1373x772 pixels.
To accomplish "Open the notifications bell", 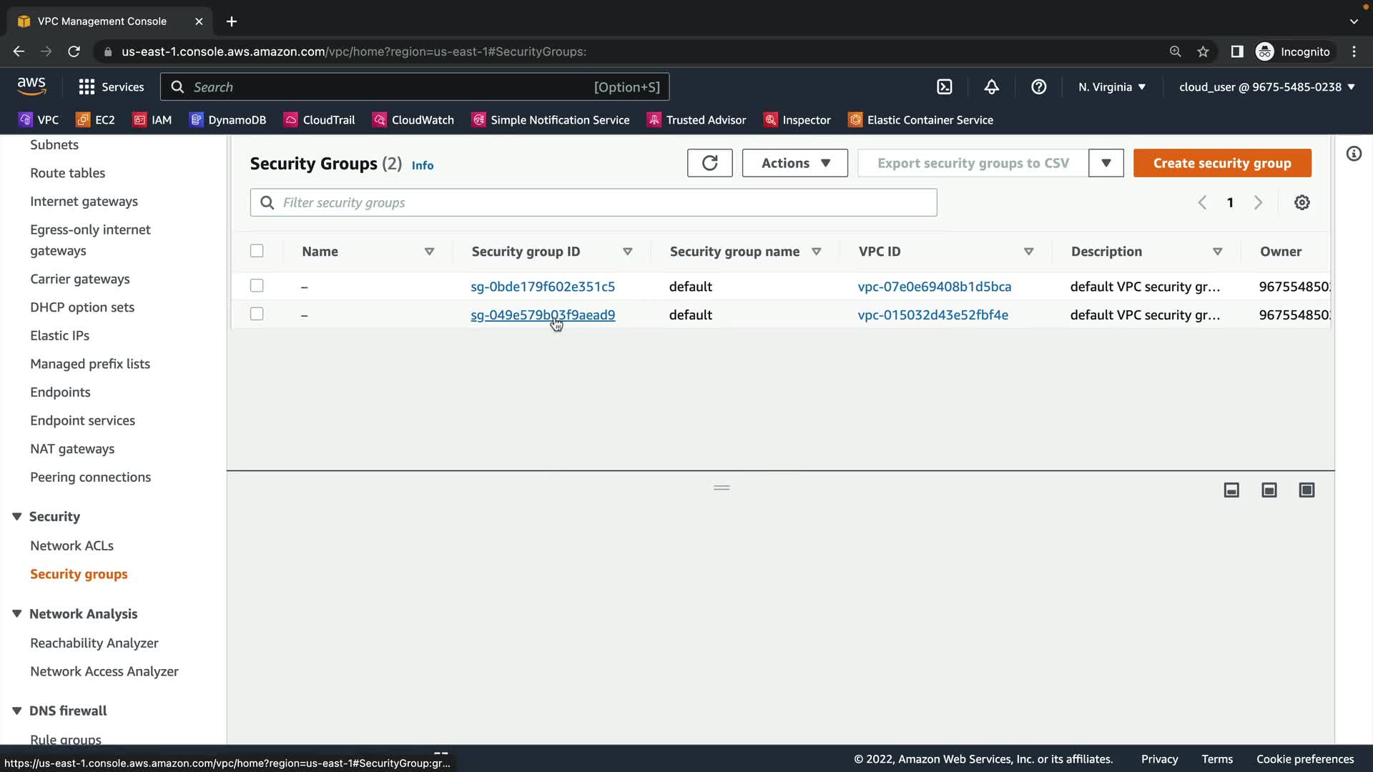I will click(991, 87).
